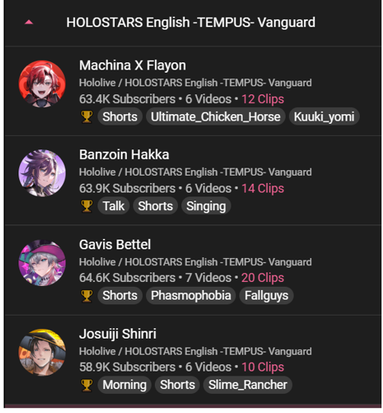
Task: Select the Kuuki_yomi tag
Action: 324,117
